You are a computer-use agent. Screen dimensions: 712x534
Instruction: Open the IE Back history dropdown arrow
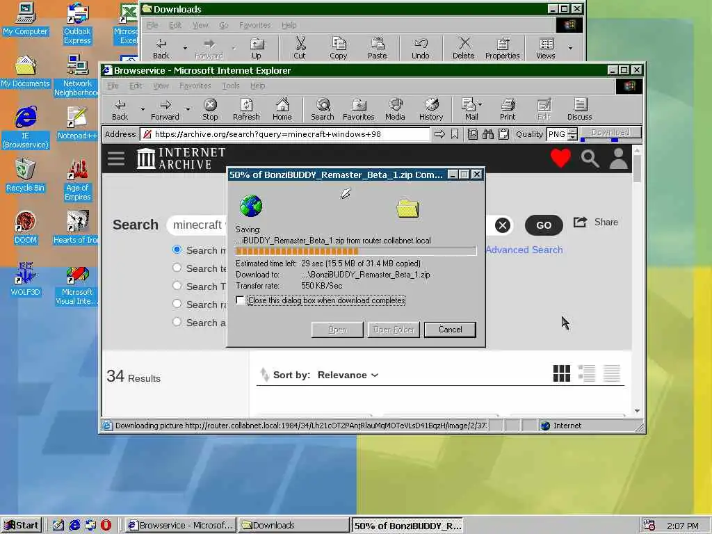[x=143, y=109]
